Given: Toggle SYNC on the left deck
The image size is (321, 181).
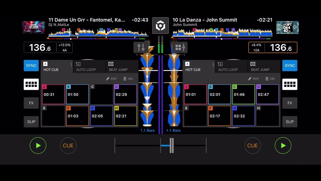Looking at the screenshot, I should (x=31, y=66).
